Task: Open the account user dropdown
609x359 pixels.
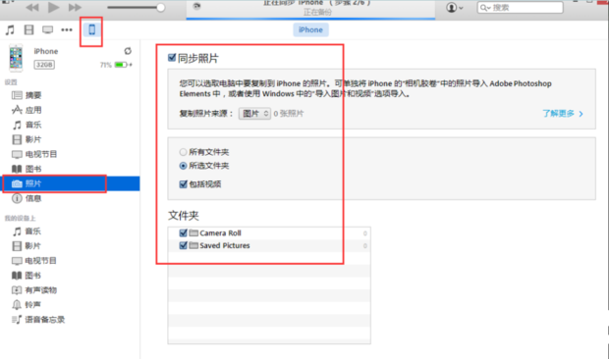Action: pyautogui.click(x=455, y=8)
